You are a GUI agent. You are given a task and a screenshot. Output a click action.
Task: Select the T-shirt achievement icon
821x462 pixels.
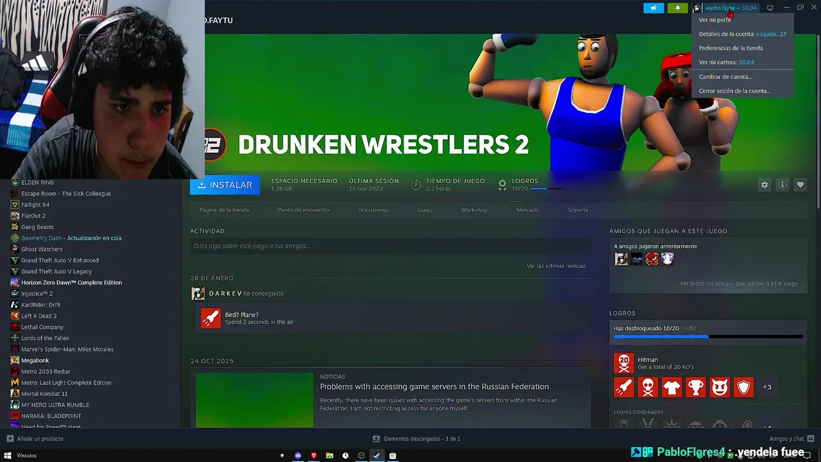[672, 387]
